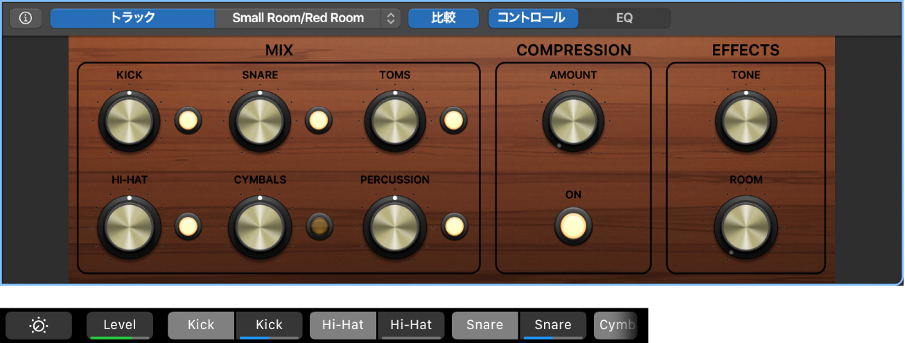This screenshot has width=905, height=343.
Task: Open the Small Room/Red Room preset menu
Action: [x=298, y=18]
